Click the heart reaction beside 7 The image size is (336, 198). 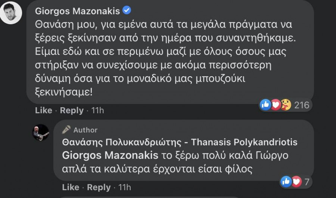click(x=296, y=182)
